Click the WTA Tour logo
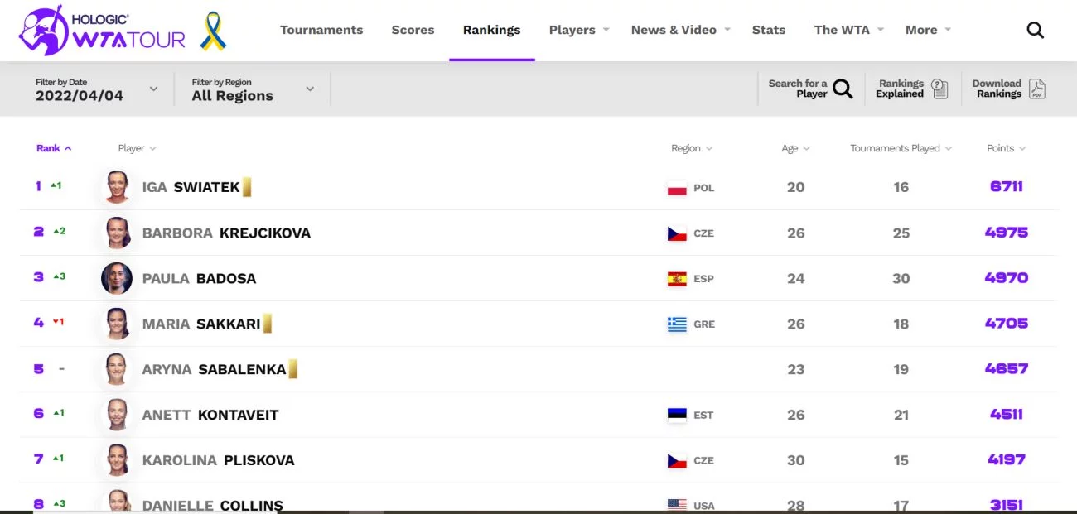The image size is (1077, 514). coord(102,30)
